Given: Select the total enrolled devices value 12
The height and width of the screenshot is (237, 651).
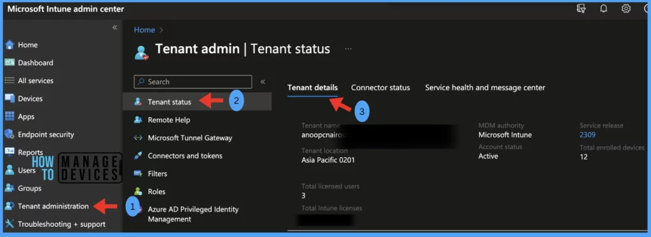Looking at the screenshot, I should tap(584, 157).
